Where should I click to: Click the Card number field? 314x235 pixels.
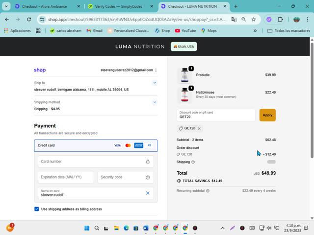click(96, 162)
